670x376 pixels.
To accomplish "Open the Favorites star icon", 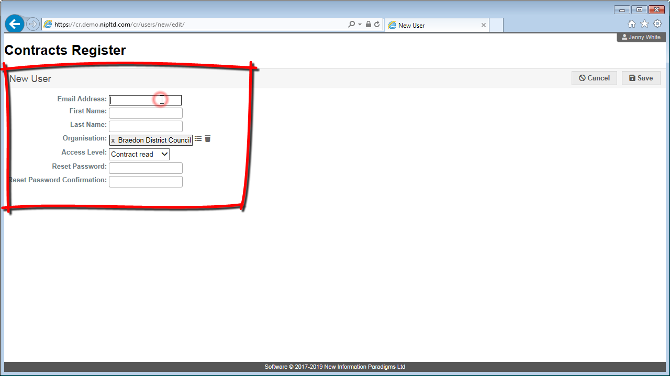I will tap(644, 24).
